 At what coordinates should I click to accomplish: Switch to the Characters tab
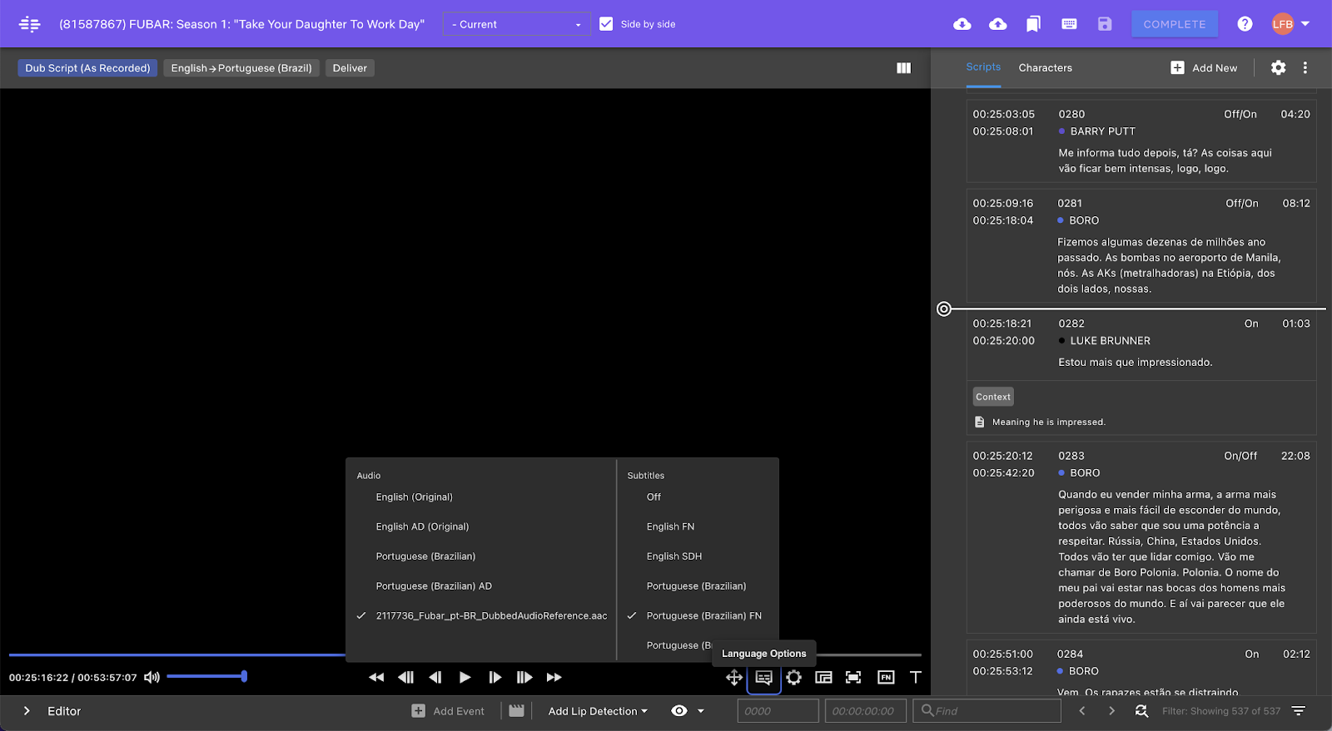(x=1045, y=68)
